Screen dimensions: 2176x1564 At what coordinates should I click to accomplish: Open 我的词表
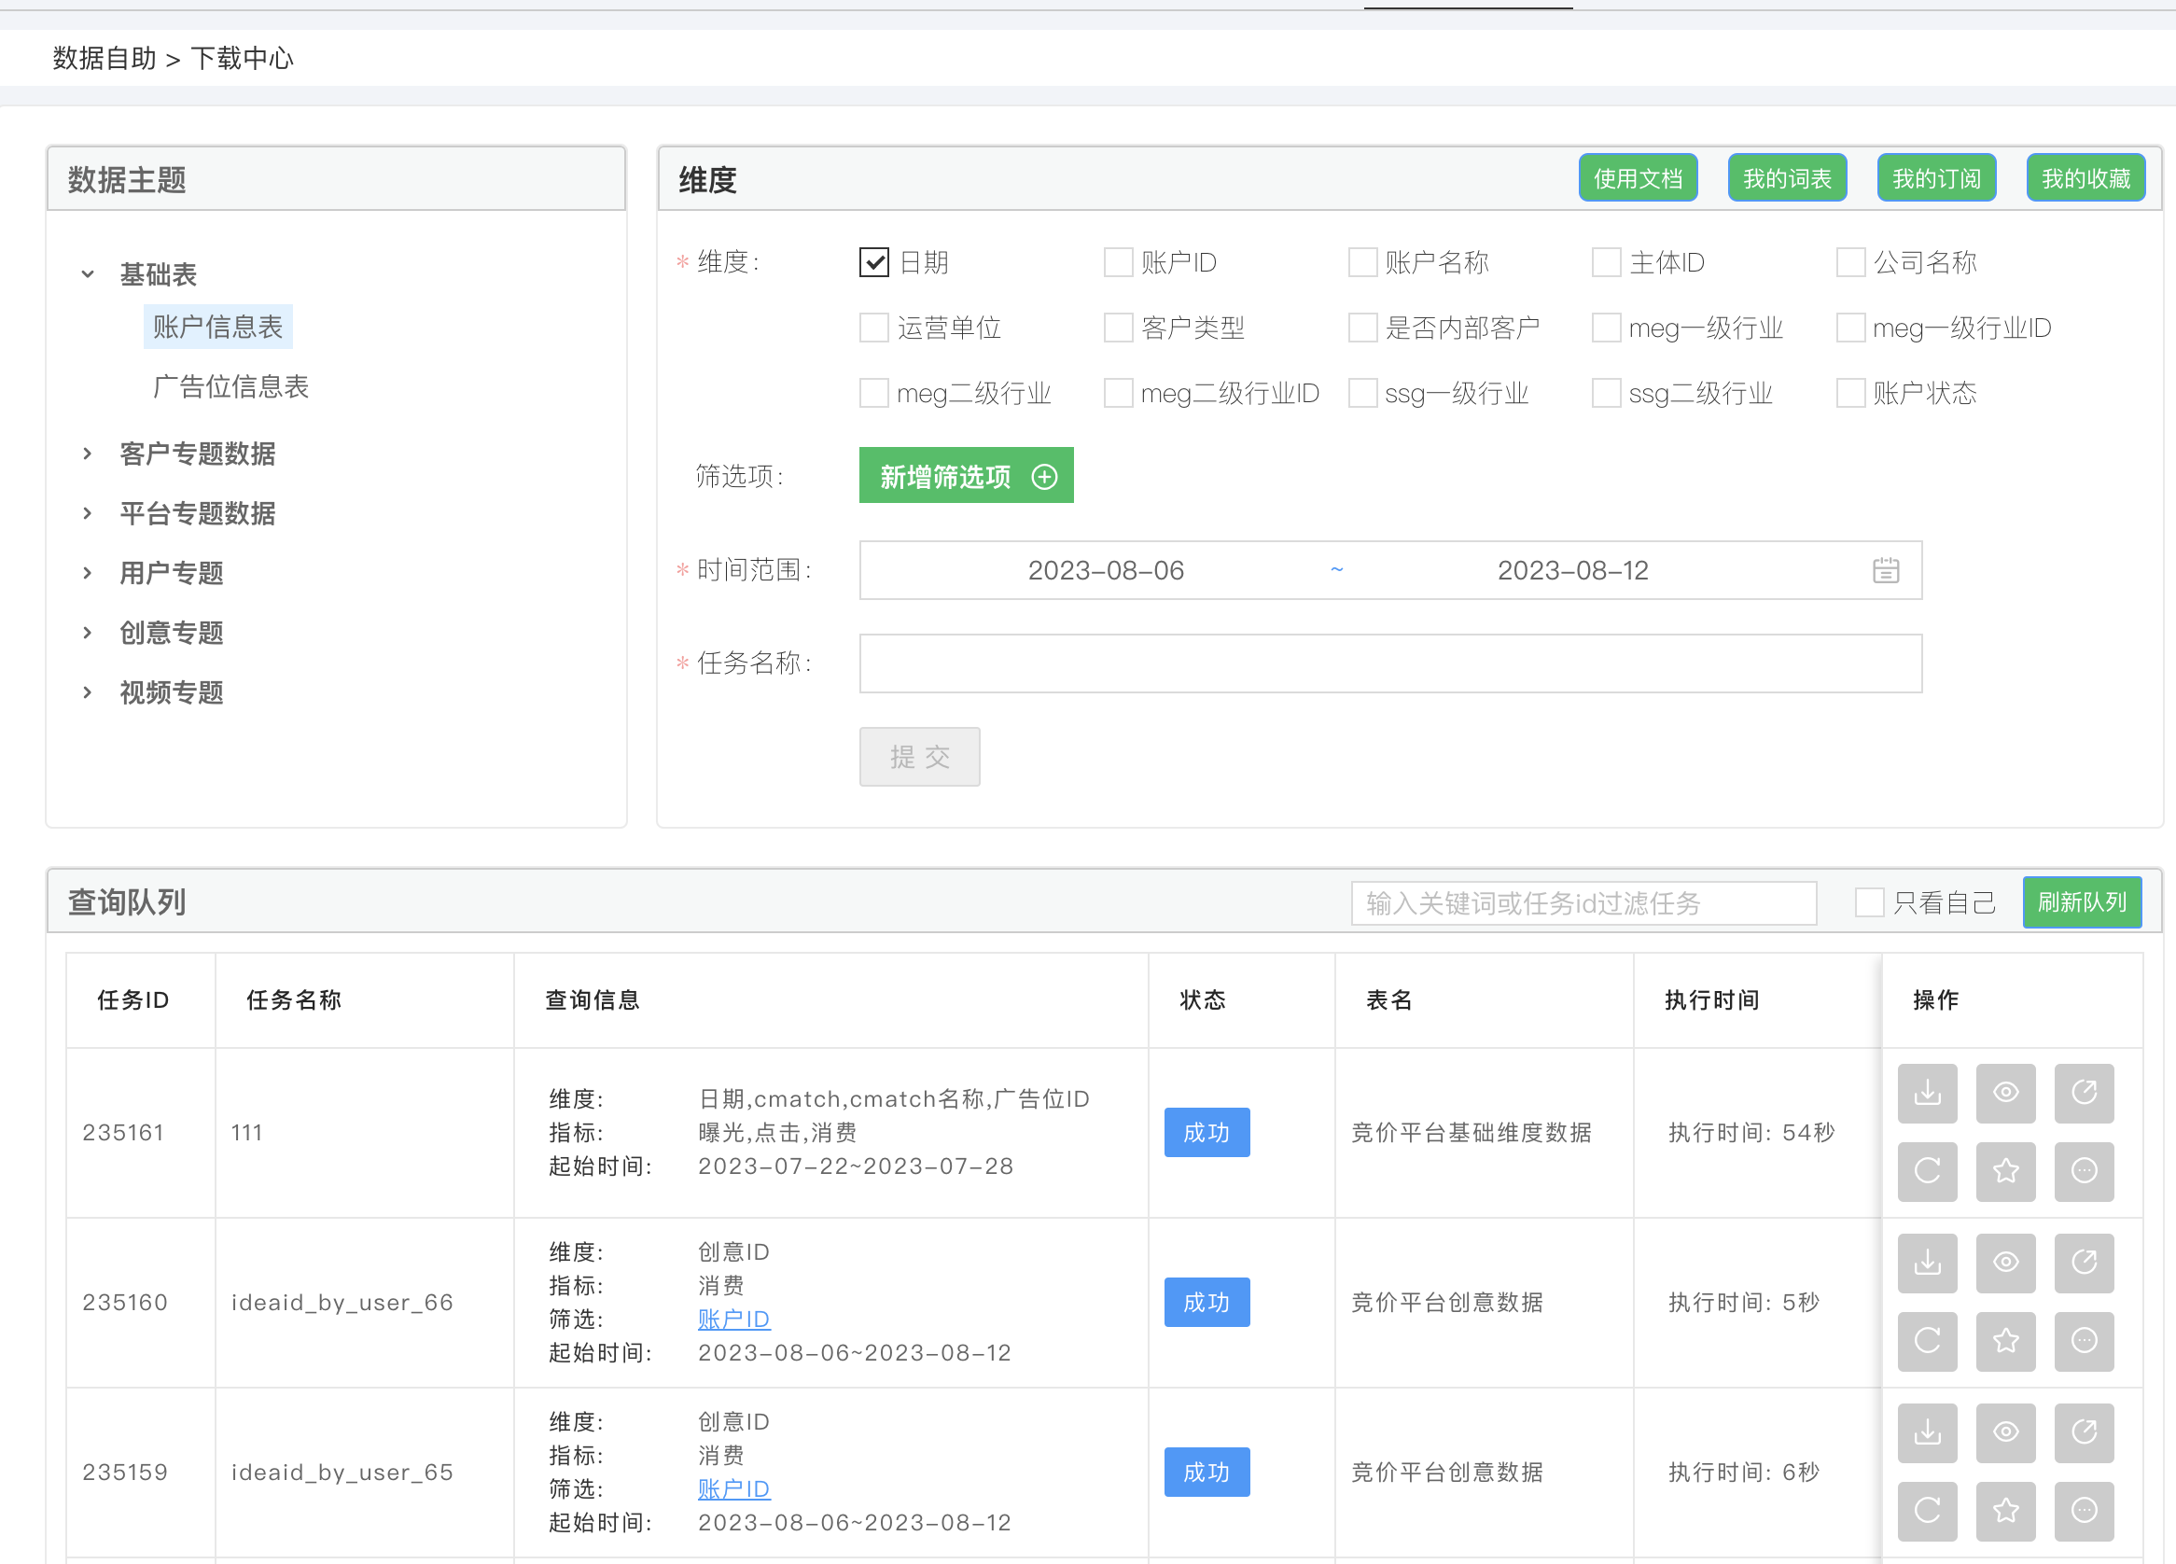(x=1788, y=178)
